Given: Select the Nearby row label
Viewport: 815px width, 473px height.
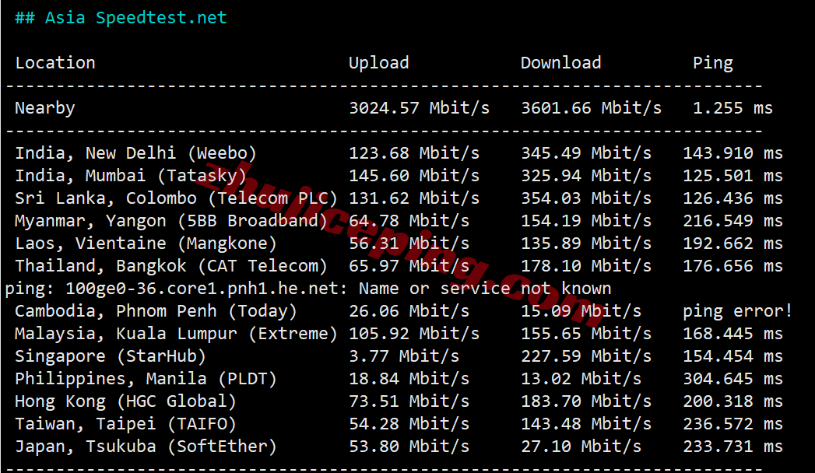Looking at the screenshot, I should click(x=45, y=108).
